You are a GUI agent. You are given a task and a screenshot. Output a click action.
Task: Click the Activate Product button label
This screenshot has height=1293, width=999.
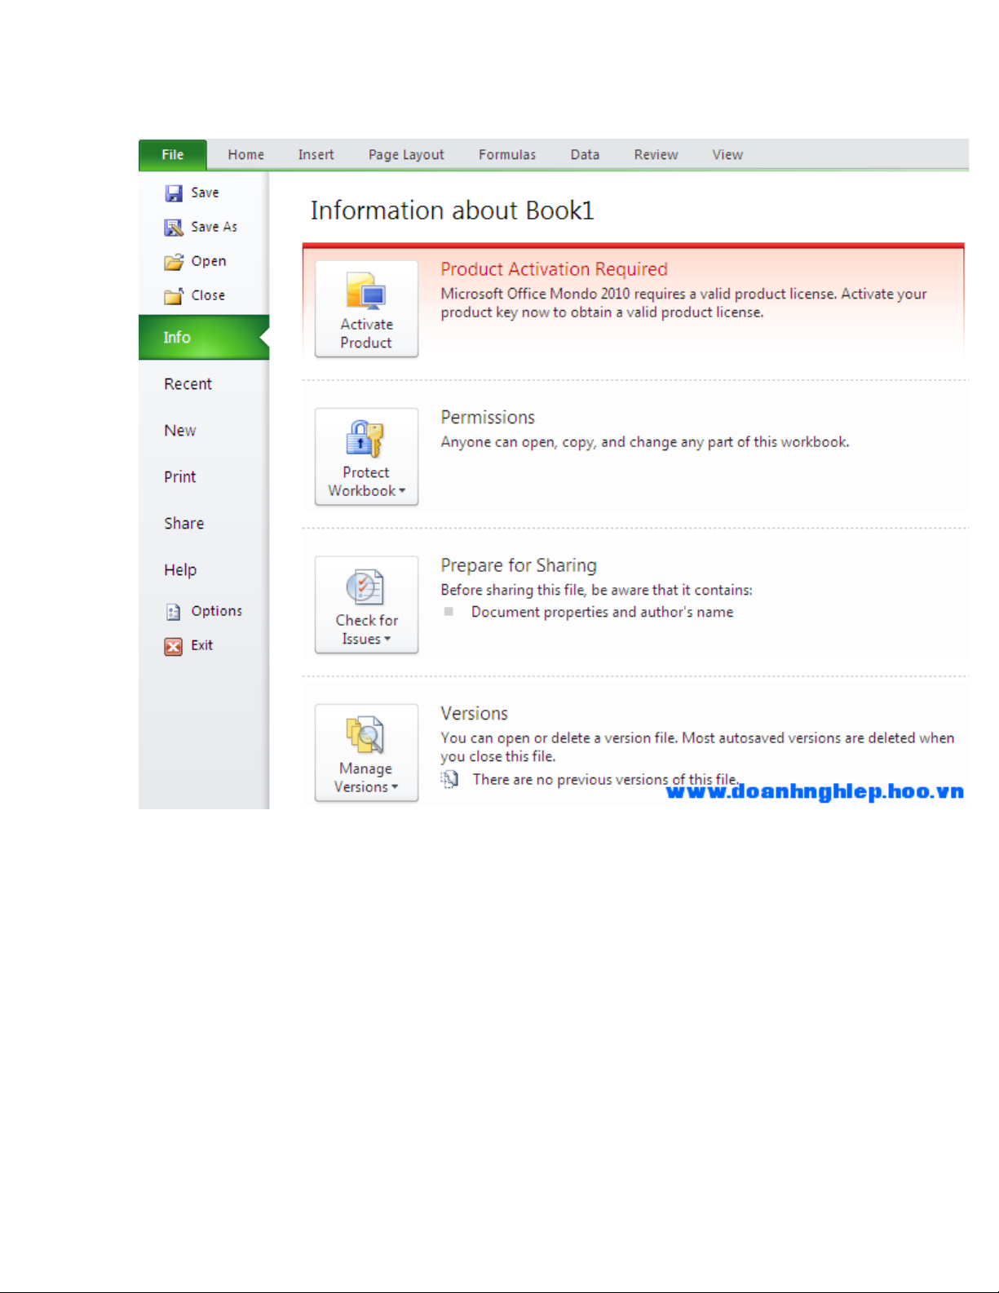366,334
